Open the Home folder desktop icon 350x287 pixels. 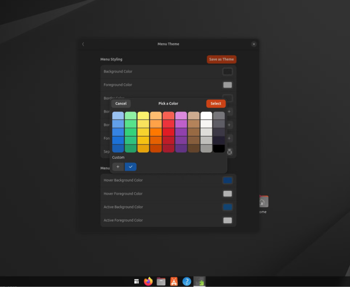(263, 202)
